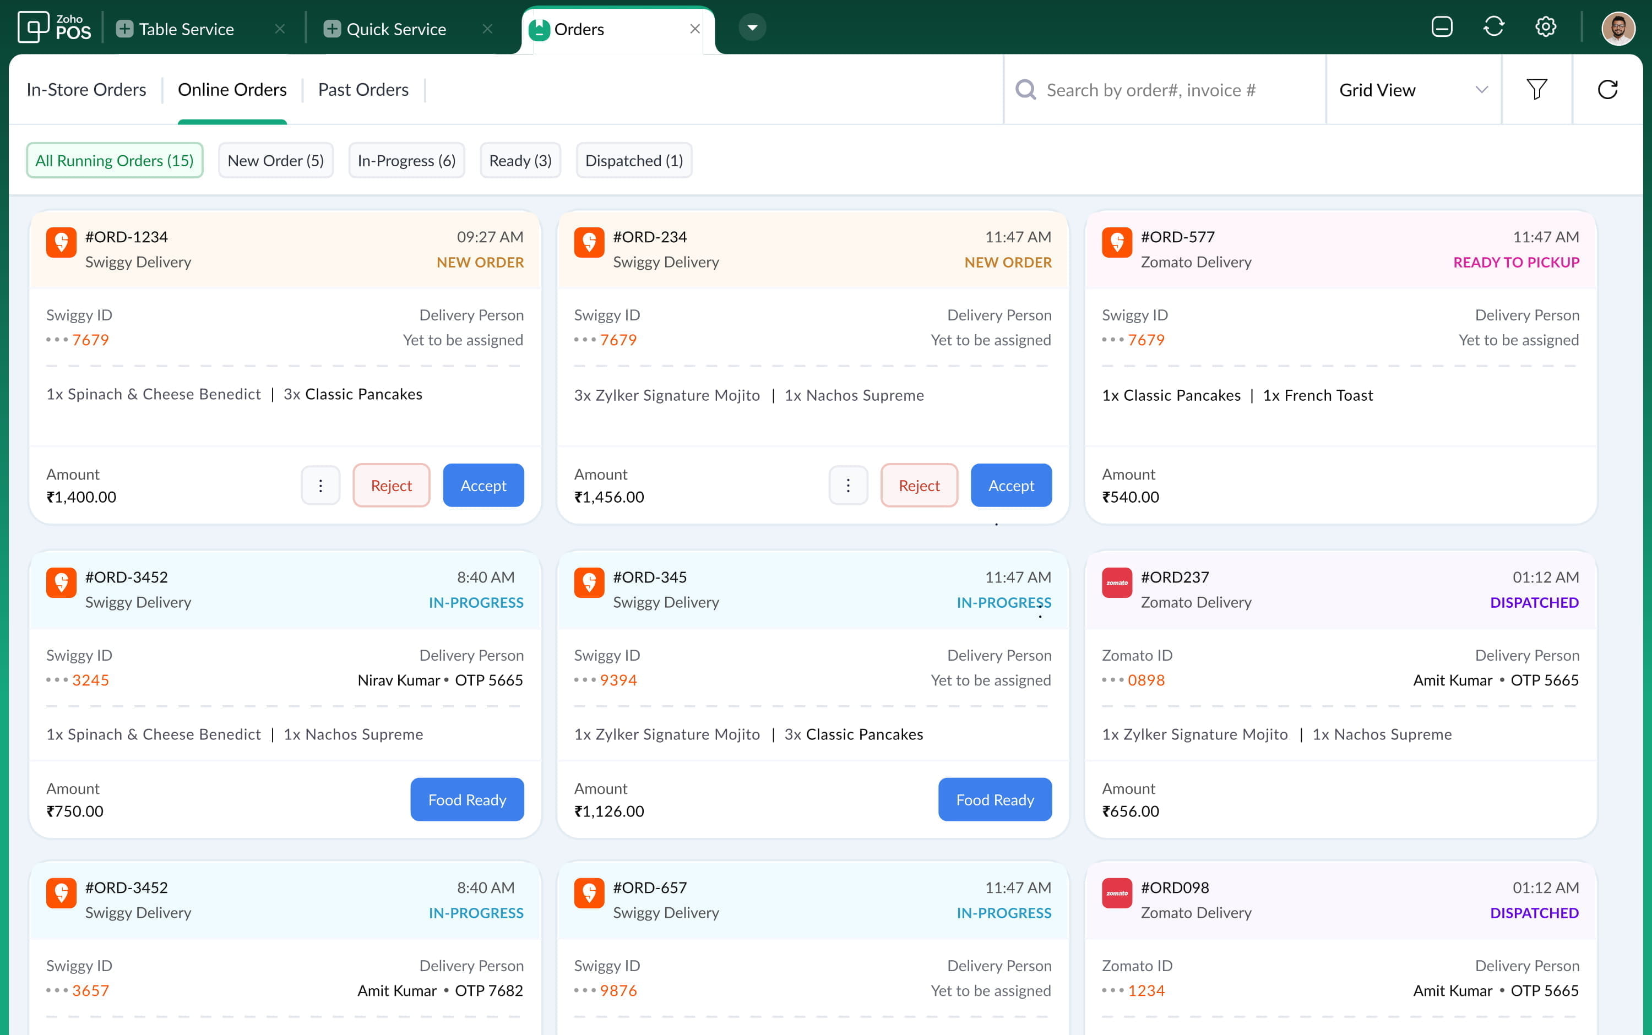Screen dimensions: 1652x1035
Task: Accept order #ORD-234
Action: (1011, 486)
